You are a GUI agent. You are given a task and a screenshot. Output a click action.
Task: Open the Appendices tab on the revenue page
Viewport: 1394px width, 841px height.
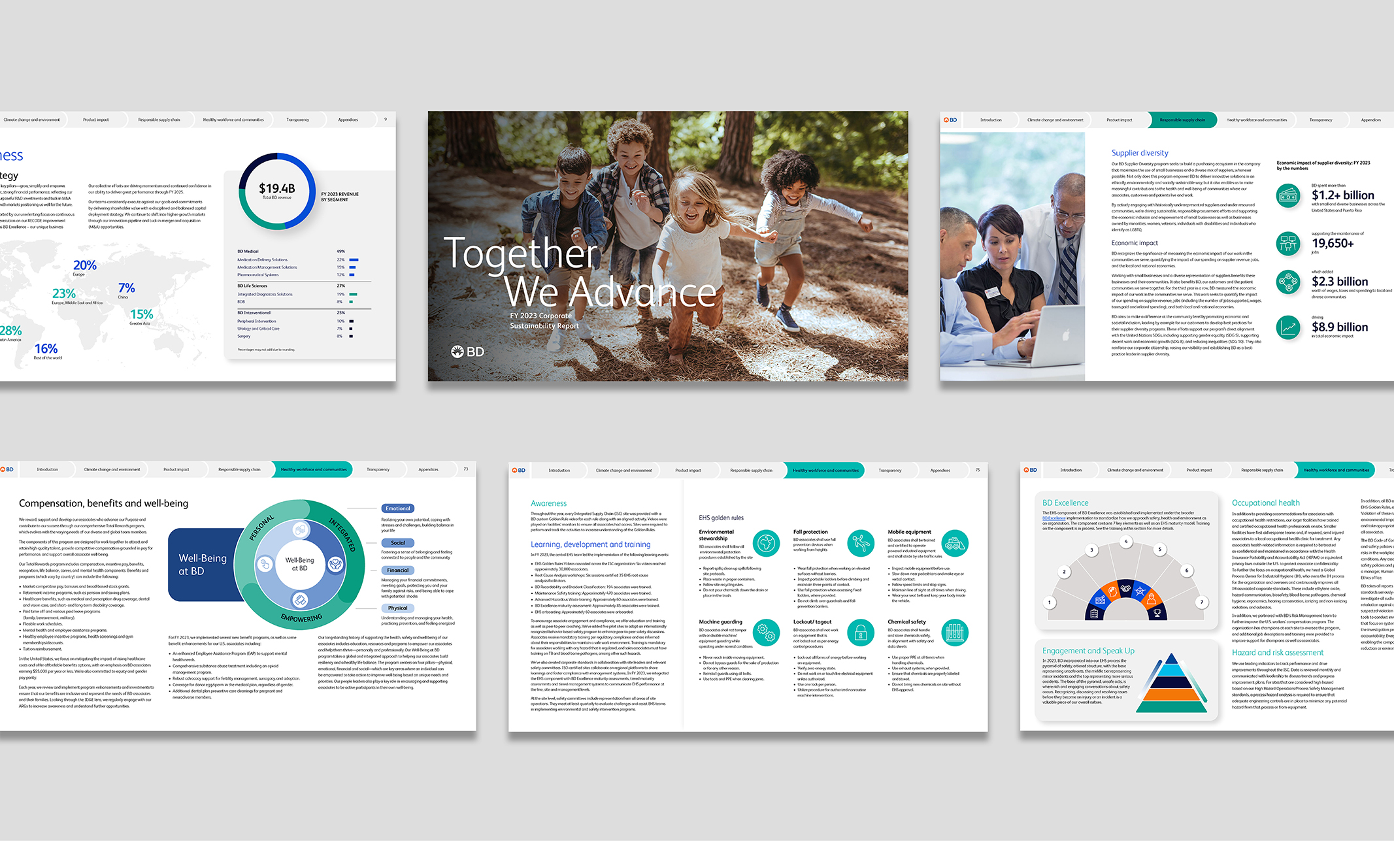coord(348,120)
